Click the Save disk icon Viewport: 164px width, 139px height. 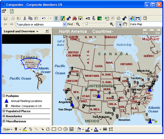coord(6,19)
